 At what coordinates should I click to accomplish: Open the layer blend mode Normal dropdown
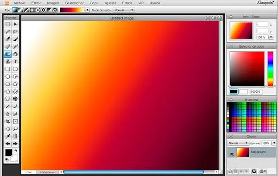click(238, 143)
